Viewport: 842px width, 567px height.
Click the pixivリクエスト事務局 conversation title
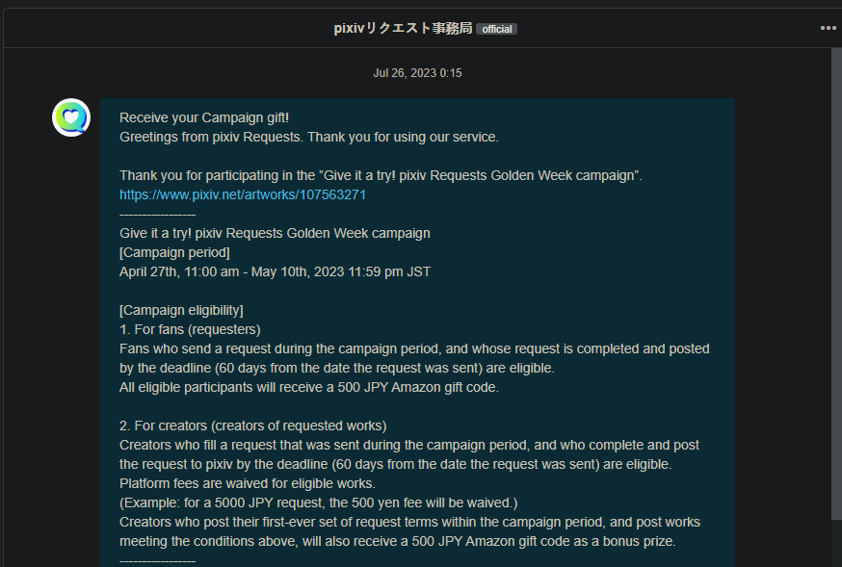point(403,28)
